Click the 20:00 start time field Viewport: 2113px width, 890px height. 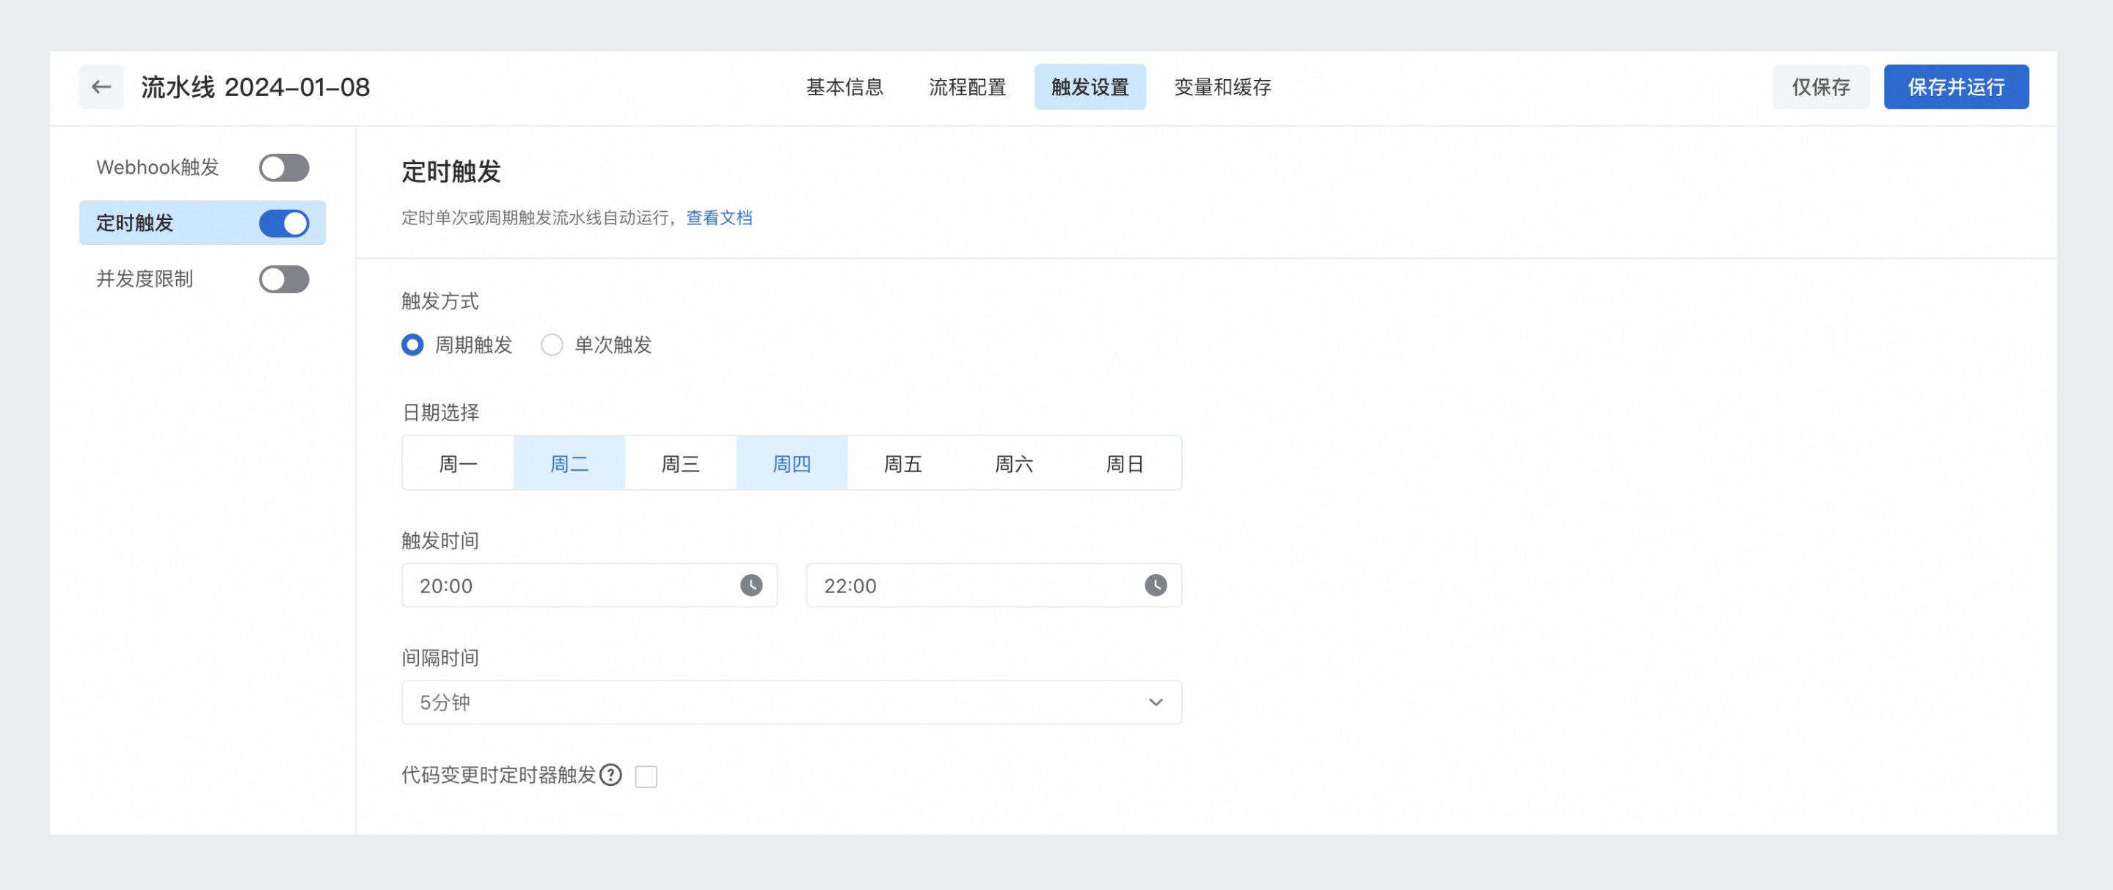(589, 585)
